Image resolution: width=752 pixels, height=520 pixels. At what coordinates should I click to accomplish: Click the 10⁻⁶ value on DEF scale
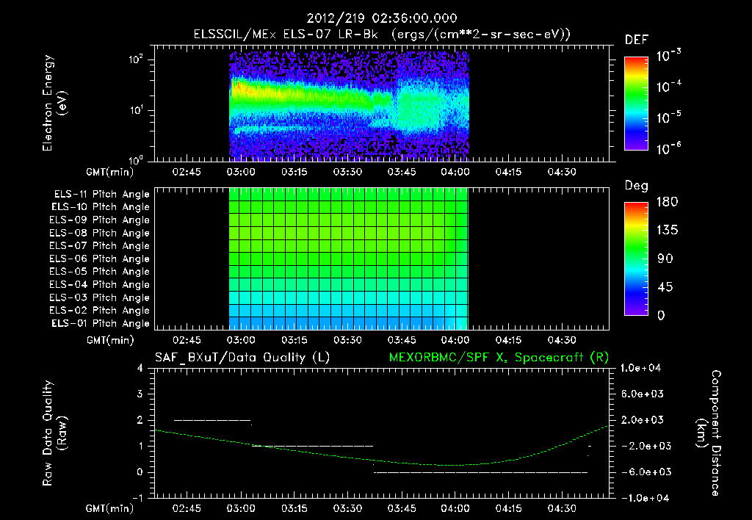point(668,148)
